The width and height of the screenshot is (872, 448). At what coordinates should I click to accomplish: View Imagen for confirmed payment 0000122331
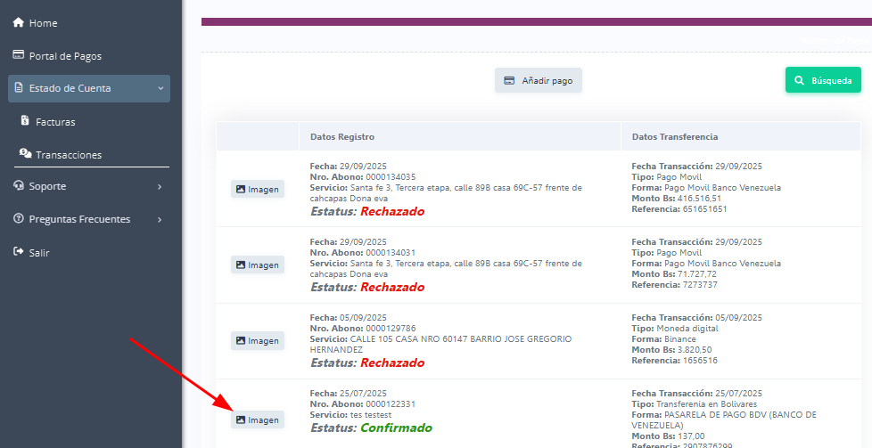257,419
